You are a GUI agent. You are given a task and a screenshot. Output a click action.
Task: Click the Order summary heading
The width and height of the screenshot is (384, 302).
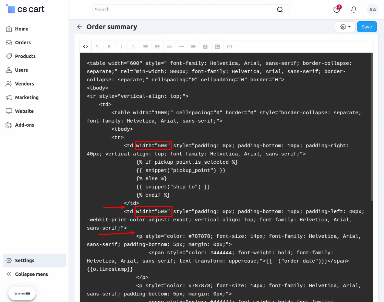(x=112, y=27)
